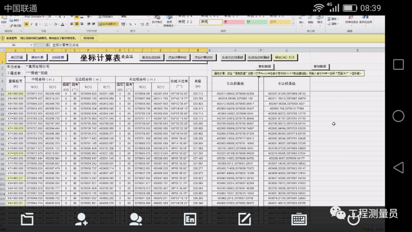The image size is (412, 232).
Task: Open the Clear dropdown in editing group
Action: tap(332, 24)
